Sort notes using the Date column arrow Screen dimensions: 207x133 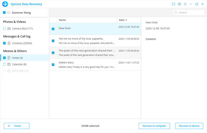[x=127, y=20]
